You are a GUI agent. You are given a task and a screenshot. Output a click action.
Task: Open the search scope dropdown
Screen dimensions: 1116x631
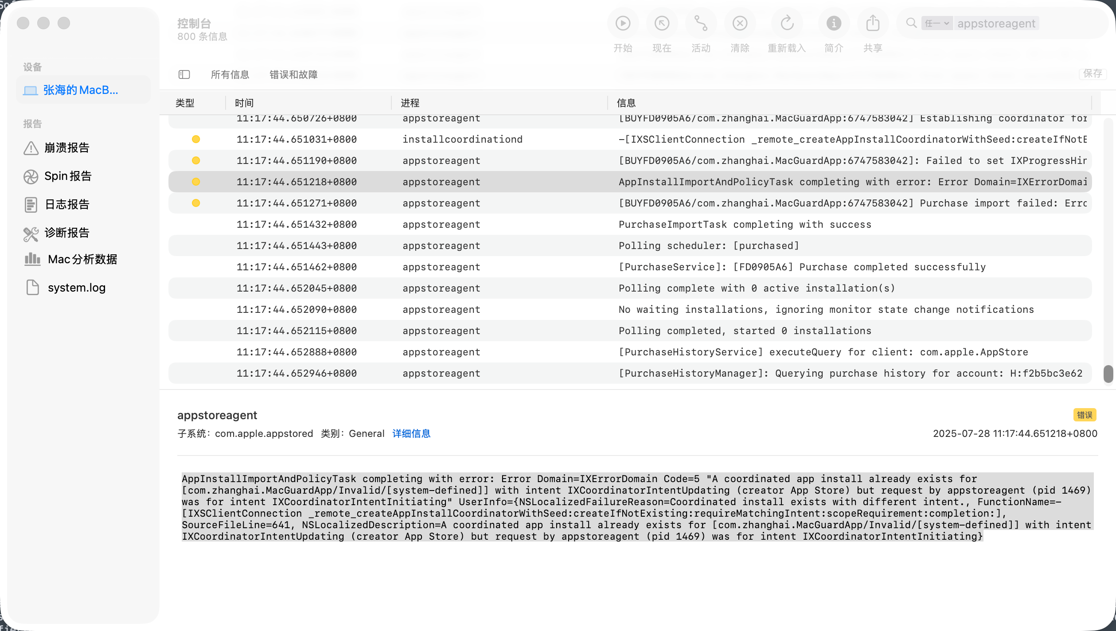pos(937,23)
